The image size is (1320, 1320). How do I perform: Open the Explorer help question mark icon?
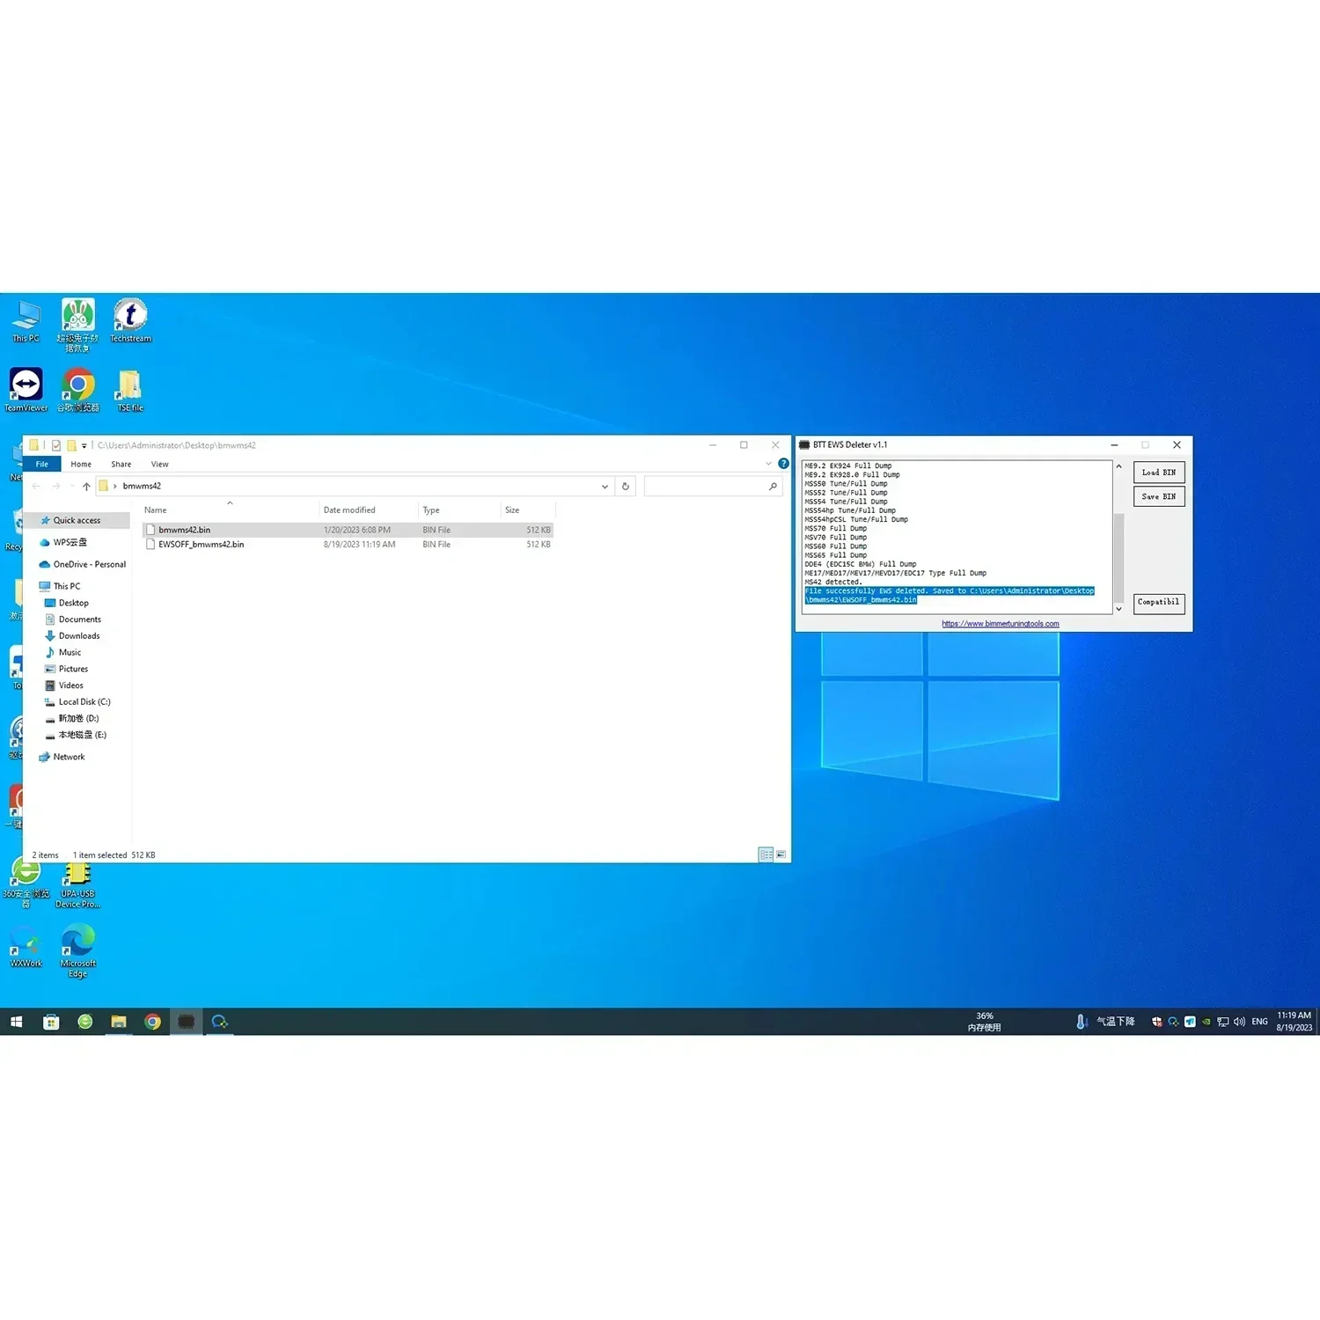[783, 464]
